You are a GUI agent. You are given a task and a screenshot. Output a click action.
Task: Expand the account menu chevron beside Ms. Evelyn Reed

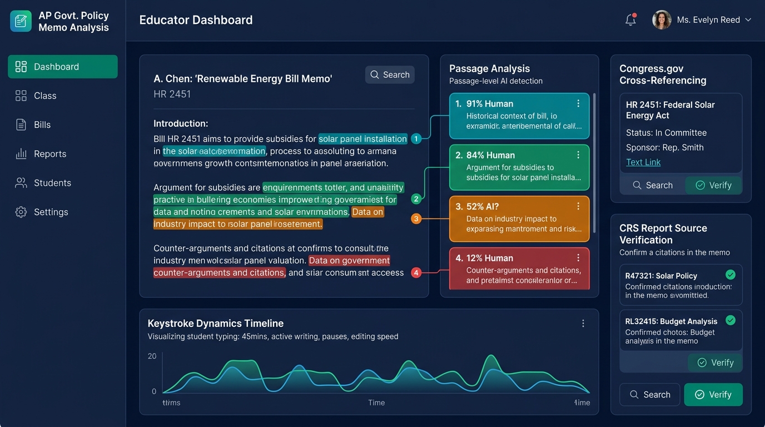click(748, 20)
